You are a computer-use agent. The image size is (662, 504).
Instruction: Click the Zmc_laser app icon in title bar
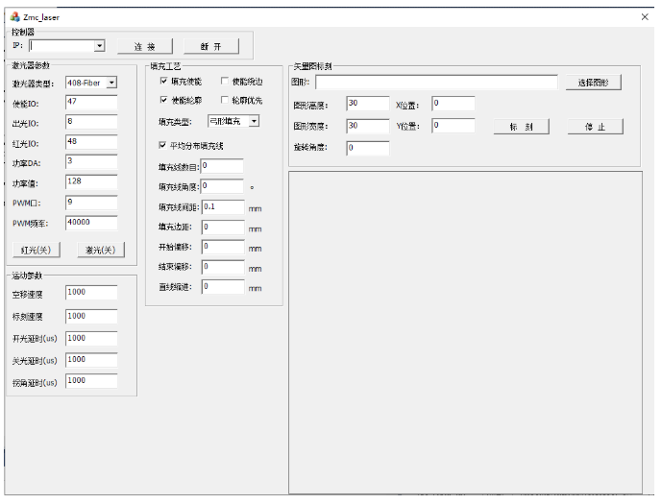coord(15,17)
